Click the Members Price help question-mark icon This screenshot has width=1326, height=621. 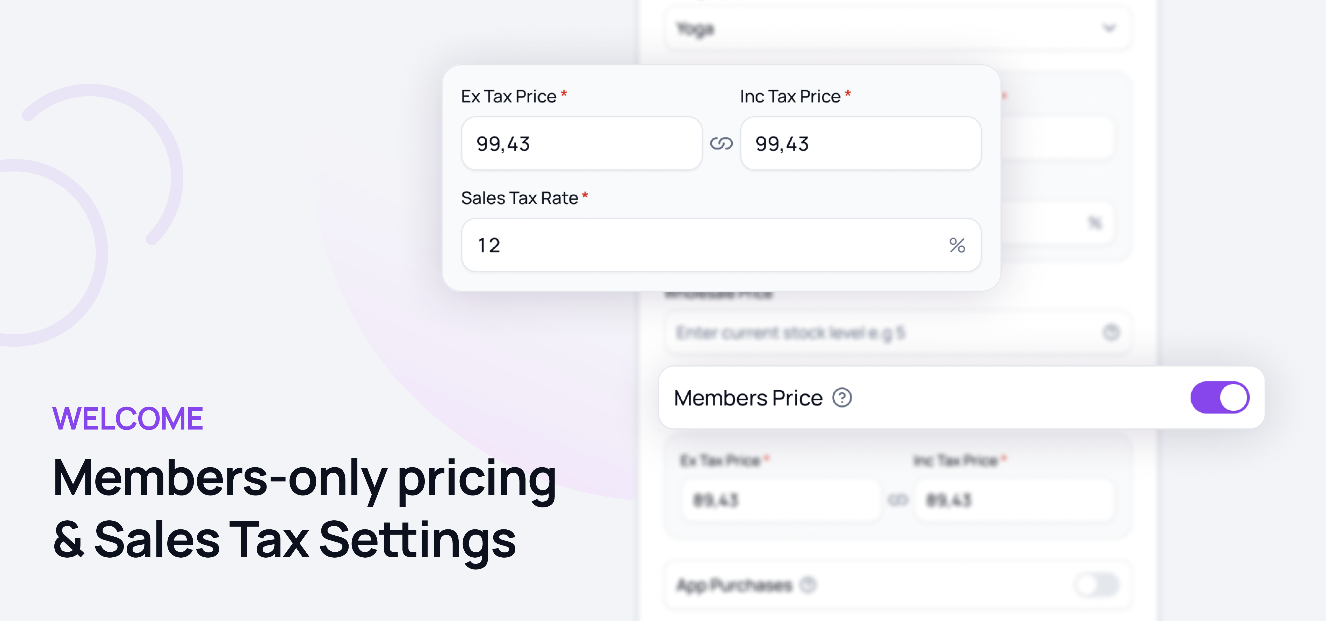coord(842,398)
